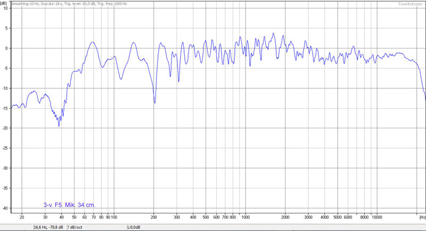Screen dimensions: 426x231
Task: Click the -30 dB label on the level axis
Action: click(4, 168)
